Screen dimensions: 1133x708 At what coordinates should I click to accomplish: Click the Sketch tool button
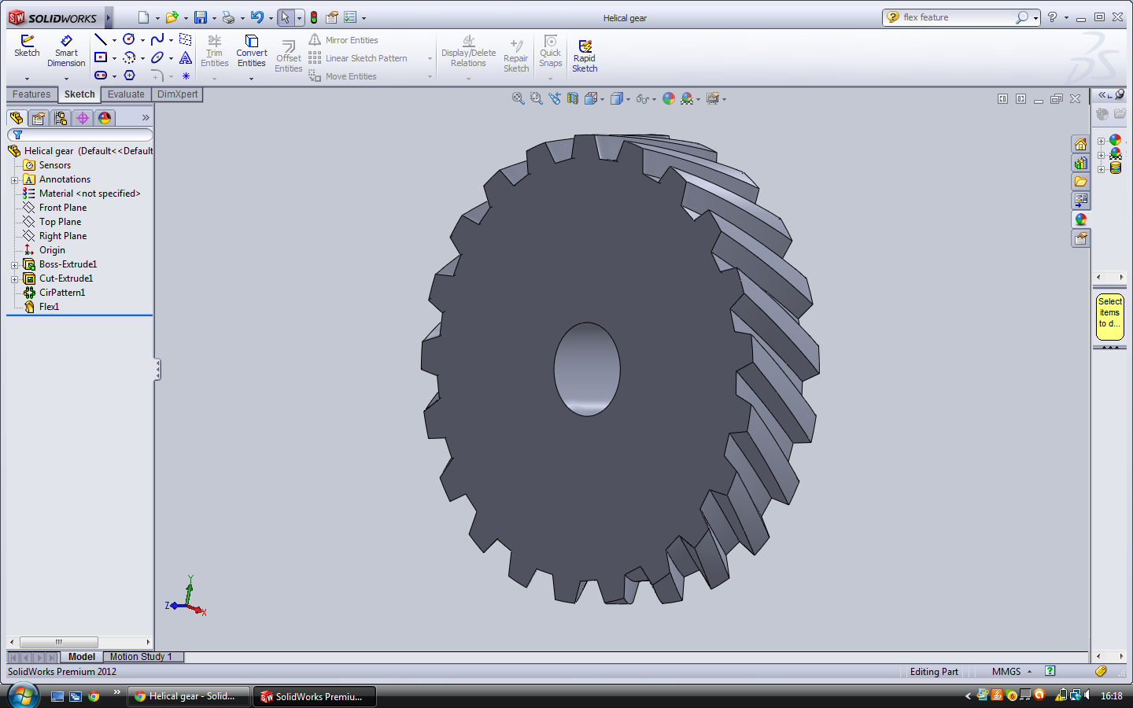(27, 46)
